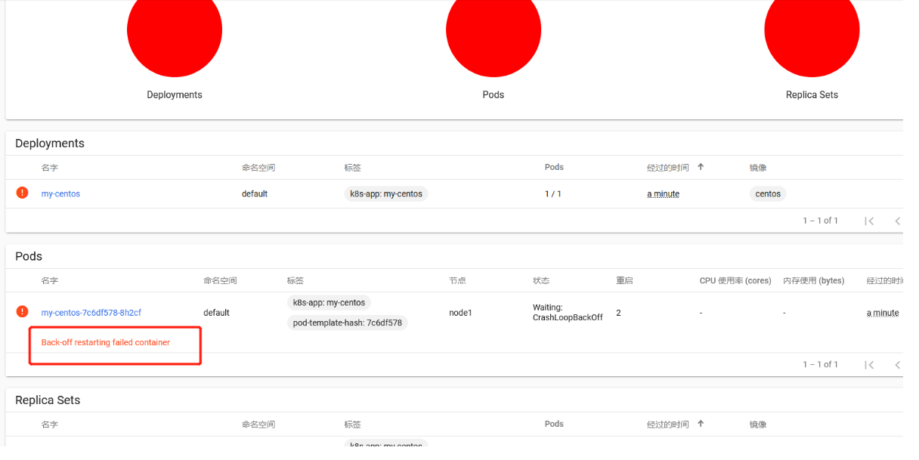This screenshot has width=919, height=460.
Task: Click the centos image label in Deployments
Action: coord(767,193)
